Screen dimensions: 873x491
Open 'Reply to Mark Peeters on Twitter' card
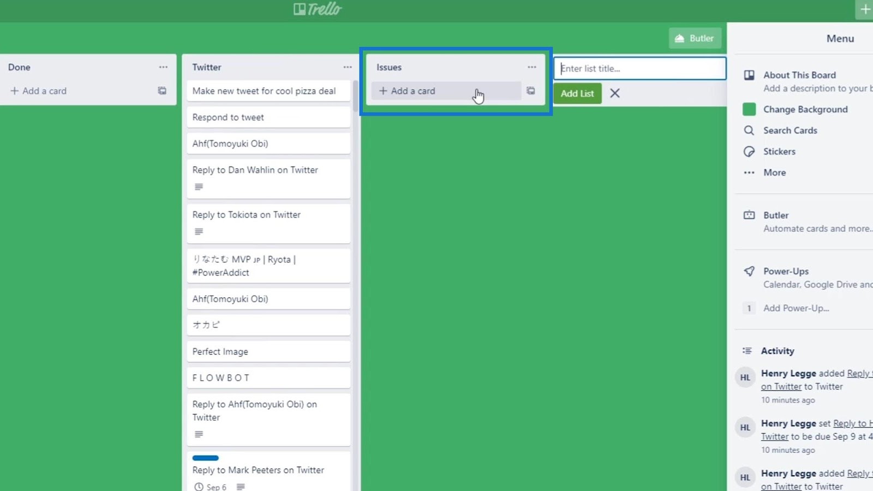268,471
